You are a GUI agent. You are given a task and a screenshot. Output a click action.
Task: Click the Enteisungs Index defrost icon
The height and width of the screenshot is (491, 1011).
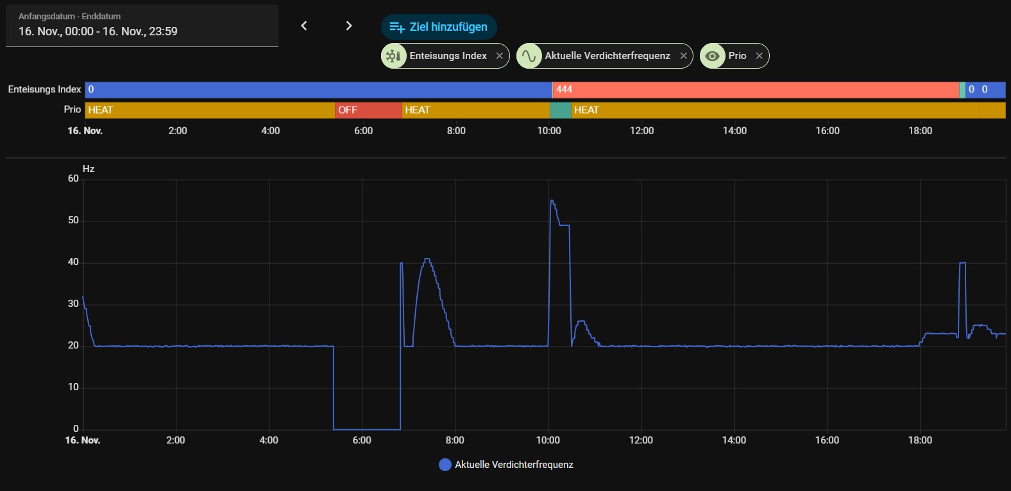click(393, 56)
